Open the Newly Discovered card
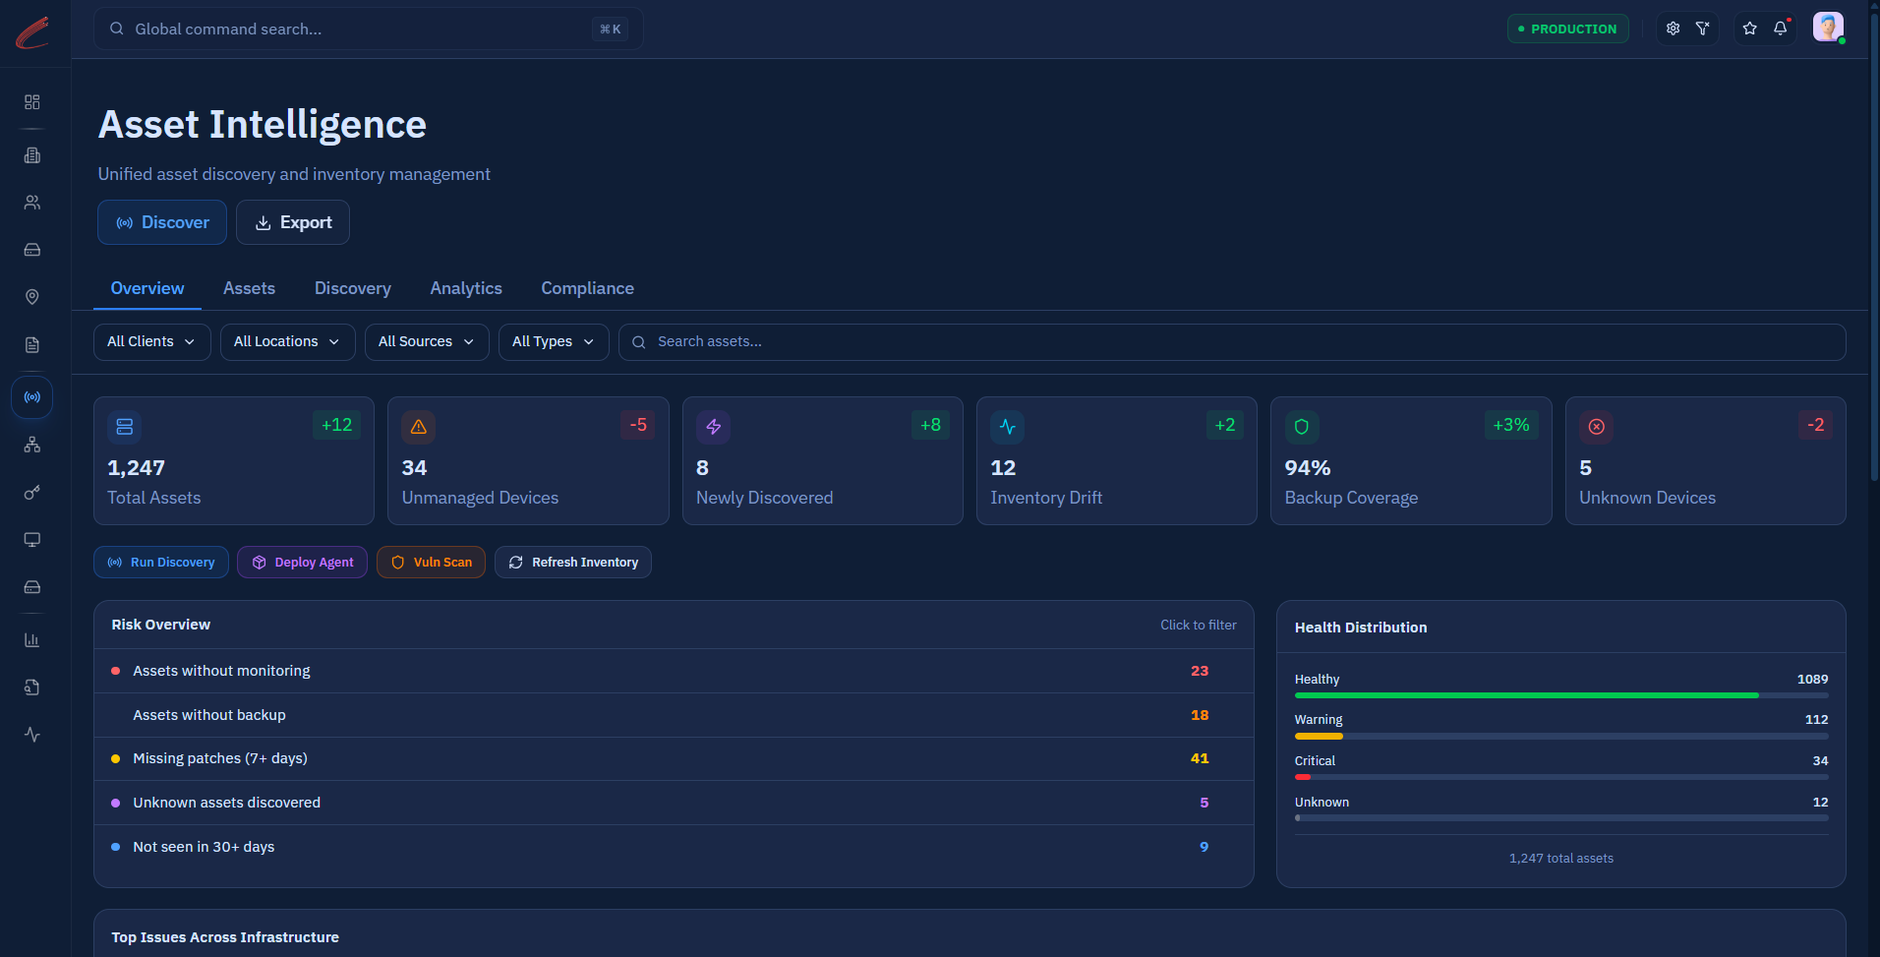 (x=823, y=460)
